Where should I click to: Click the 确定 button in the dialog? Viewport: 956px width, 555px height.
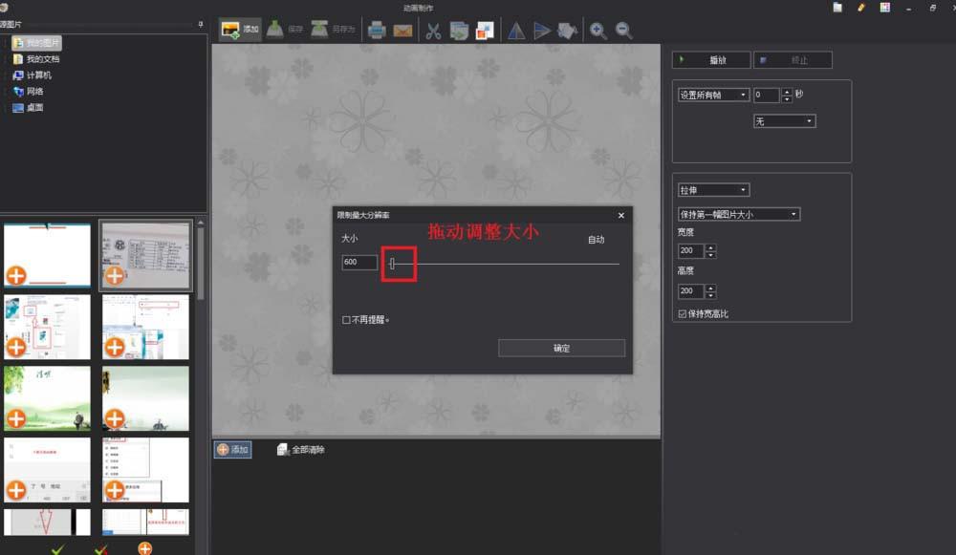pos(561,348)
